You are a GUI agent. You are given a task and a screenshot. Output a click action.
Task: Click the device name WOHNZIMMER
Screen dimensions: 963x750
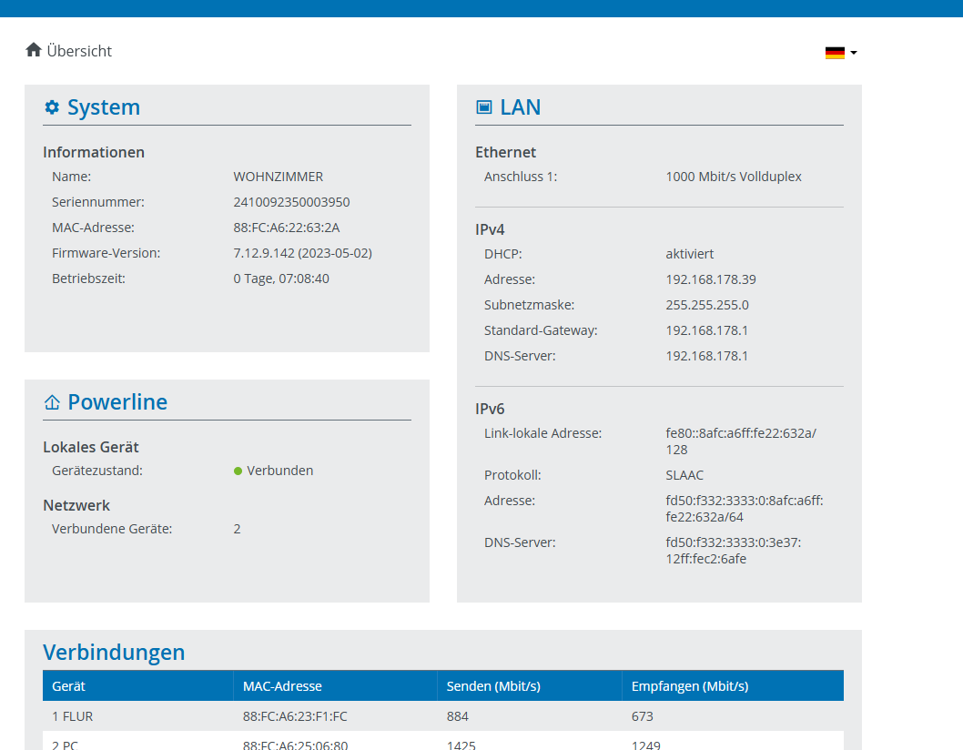278,177
